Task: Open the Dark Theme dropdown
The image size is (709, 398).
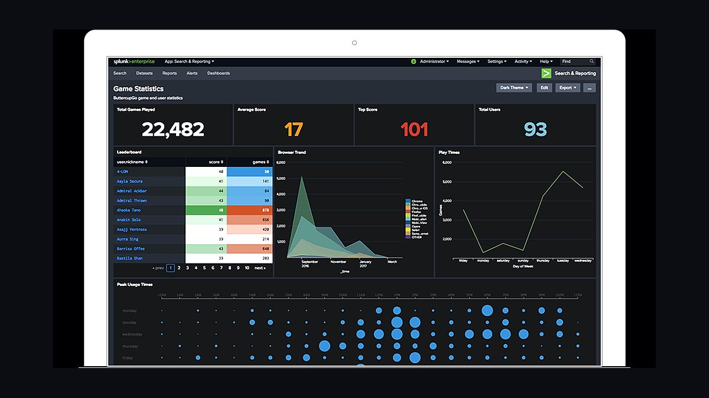Action: pos(514,87)
